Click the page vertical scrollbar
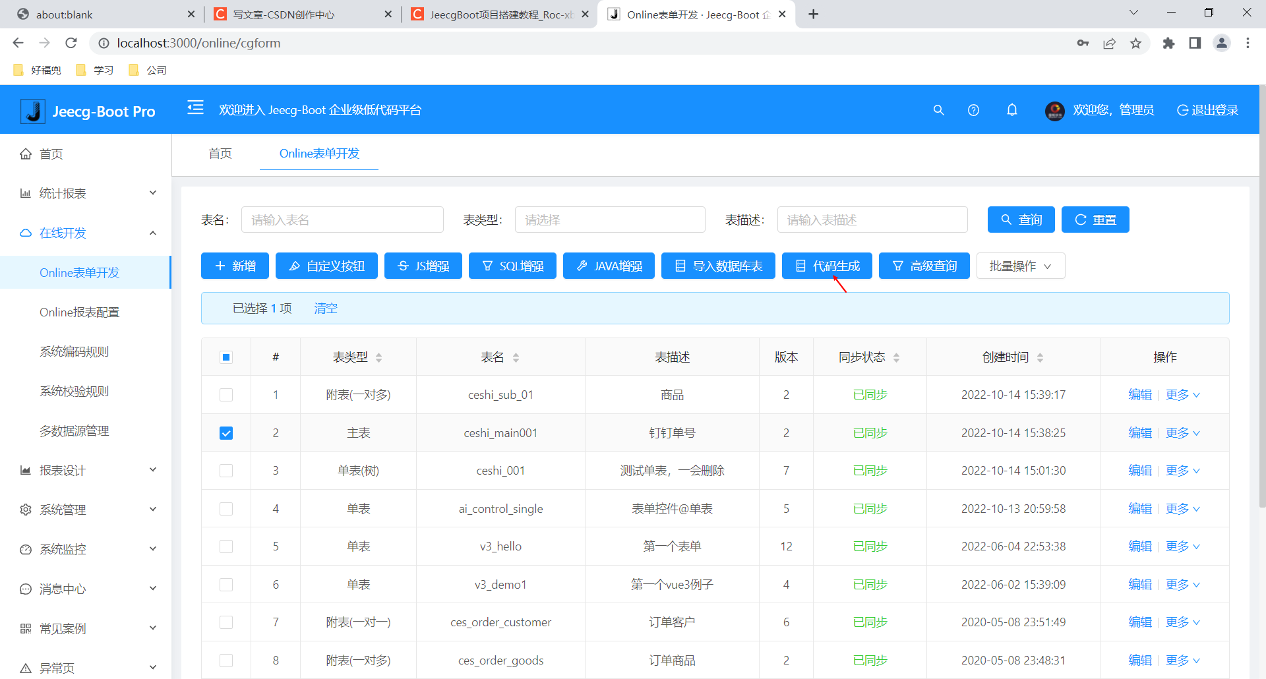 pyautogui.click(x=1262, y=297)
